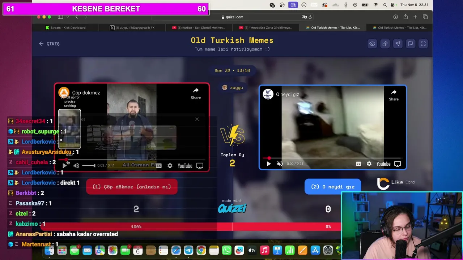This screenshot has width=463, height=260.
Task: Adjust the Çöp dökmez volume slider
Action: 89,166
